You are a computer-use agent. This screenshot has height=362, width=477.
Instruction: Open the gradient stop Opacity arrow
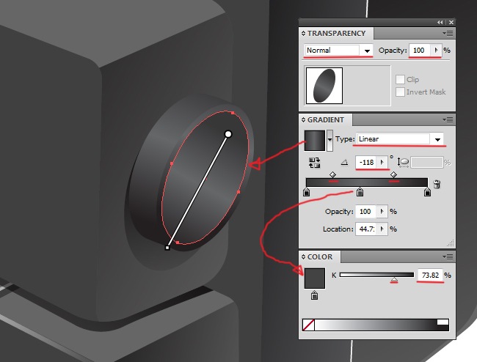[382, 212]
